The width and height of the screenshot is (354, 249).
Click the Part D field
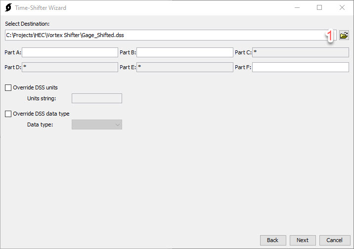pyautogui.click(x=70, y=67)
